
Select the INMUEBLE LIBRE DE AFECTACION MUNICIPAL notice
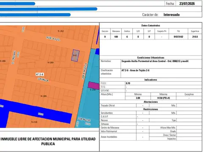48,141
